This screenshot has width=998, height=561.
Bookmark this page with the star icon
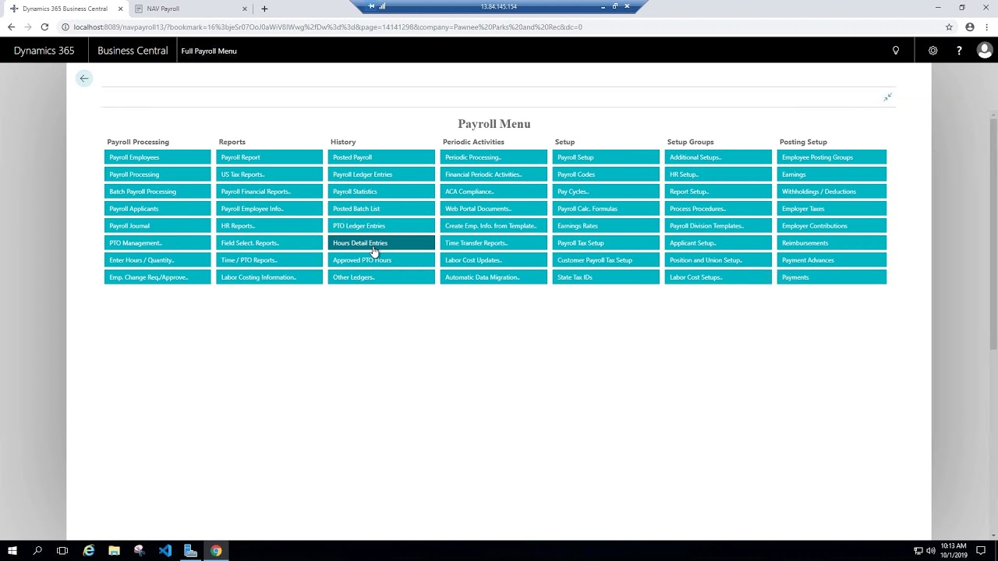949,26
